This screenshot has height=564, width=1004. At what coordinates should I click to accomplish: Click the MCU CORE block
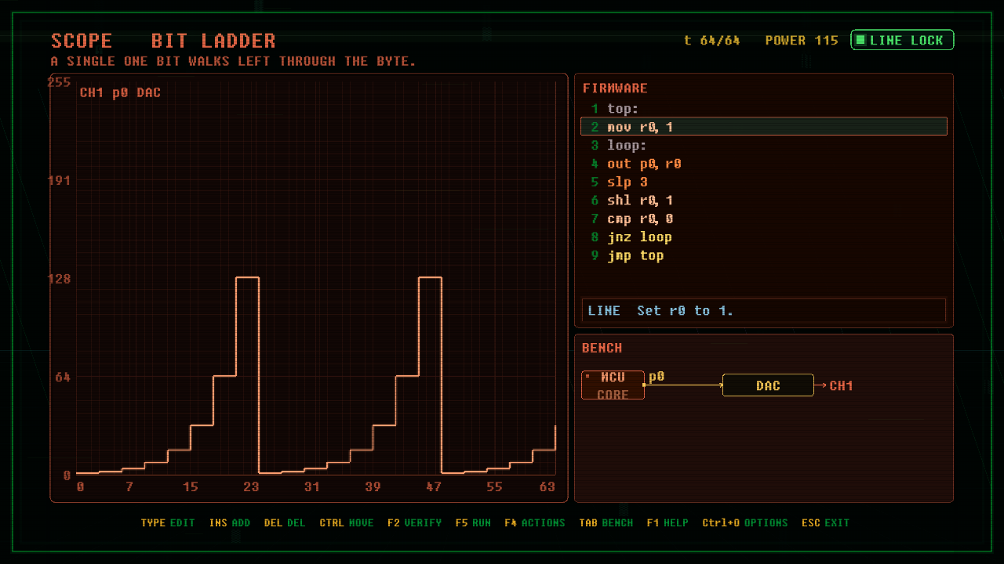tap(613, 385)
